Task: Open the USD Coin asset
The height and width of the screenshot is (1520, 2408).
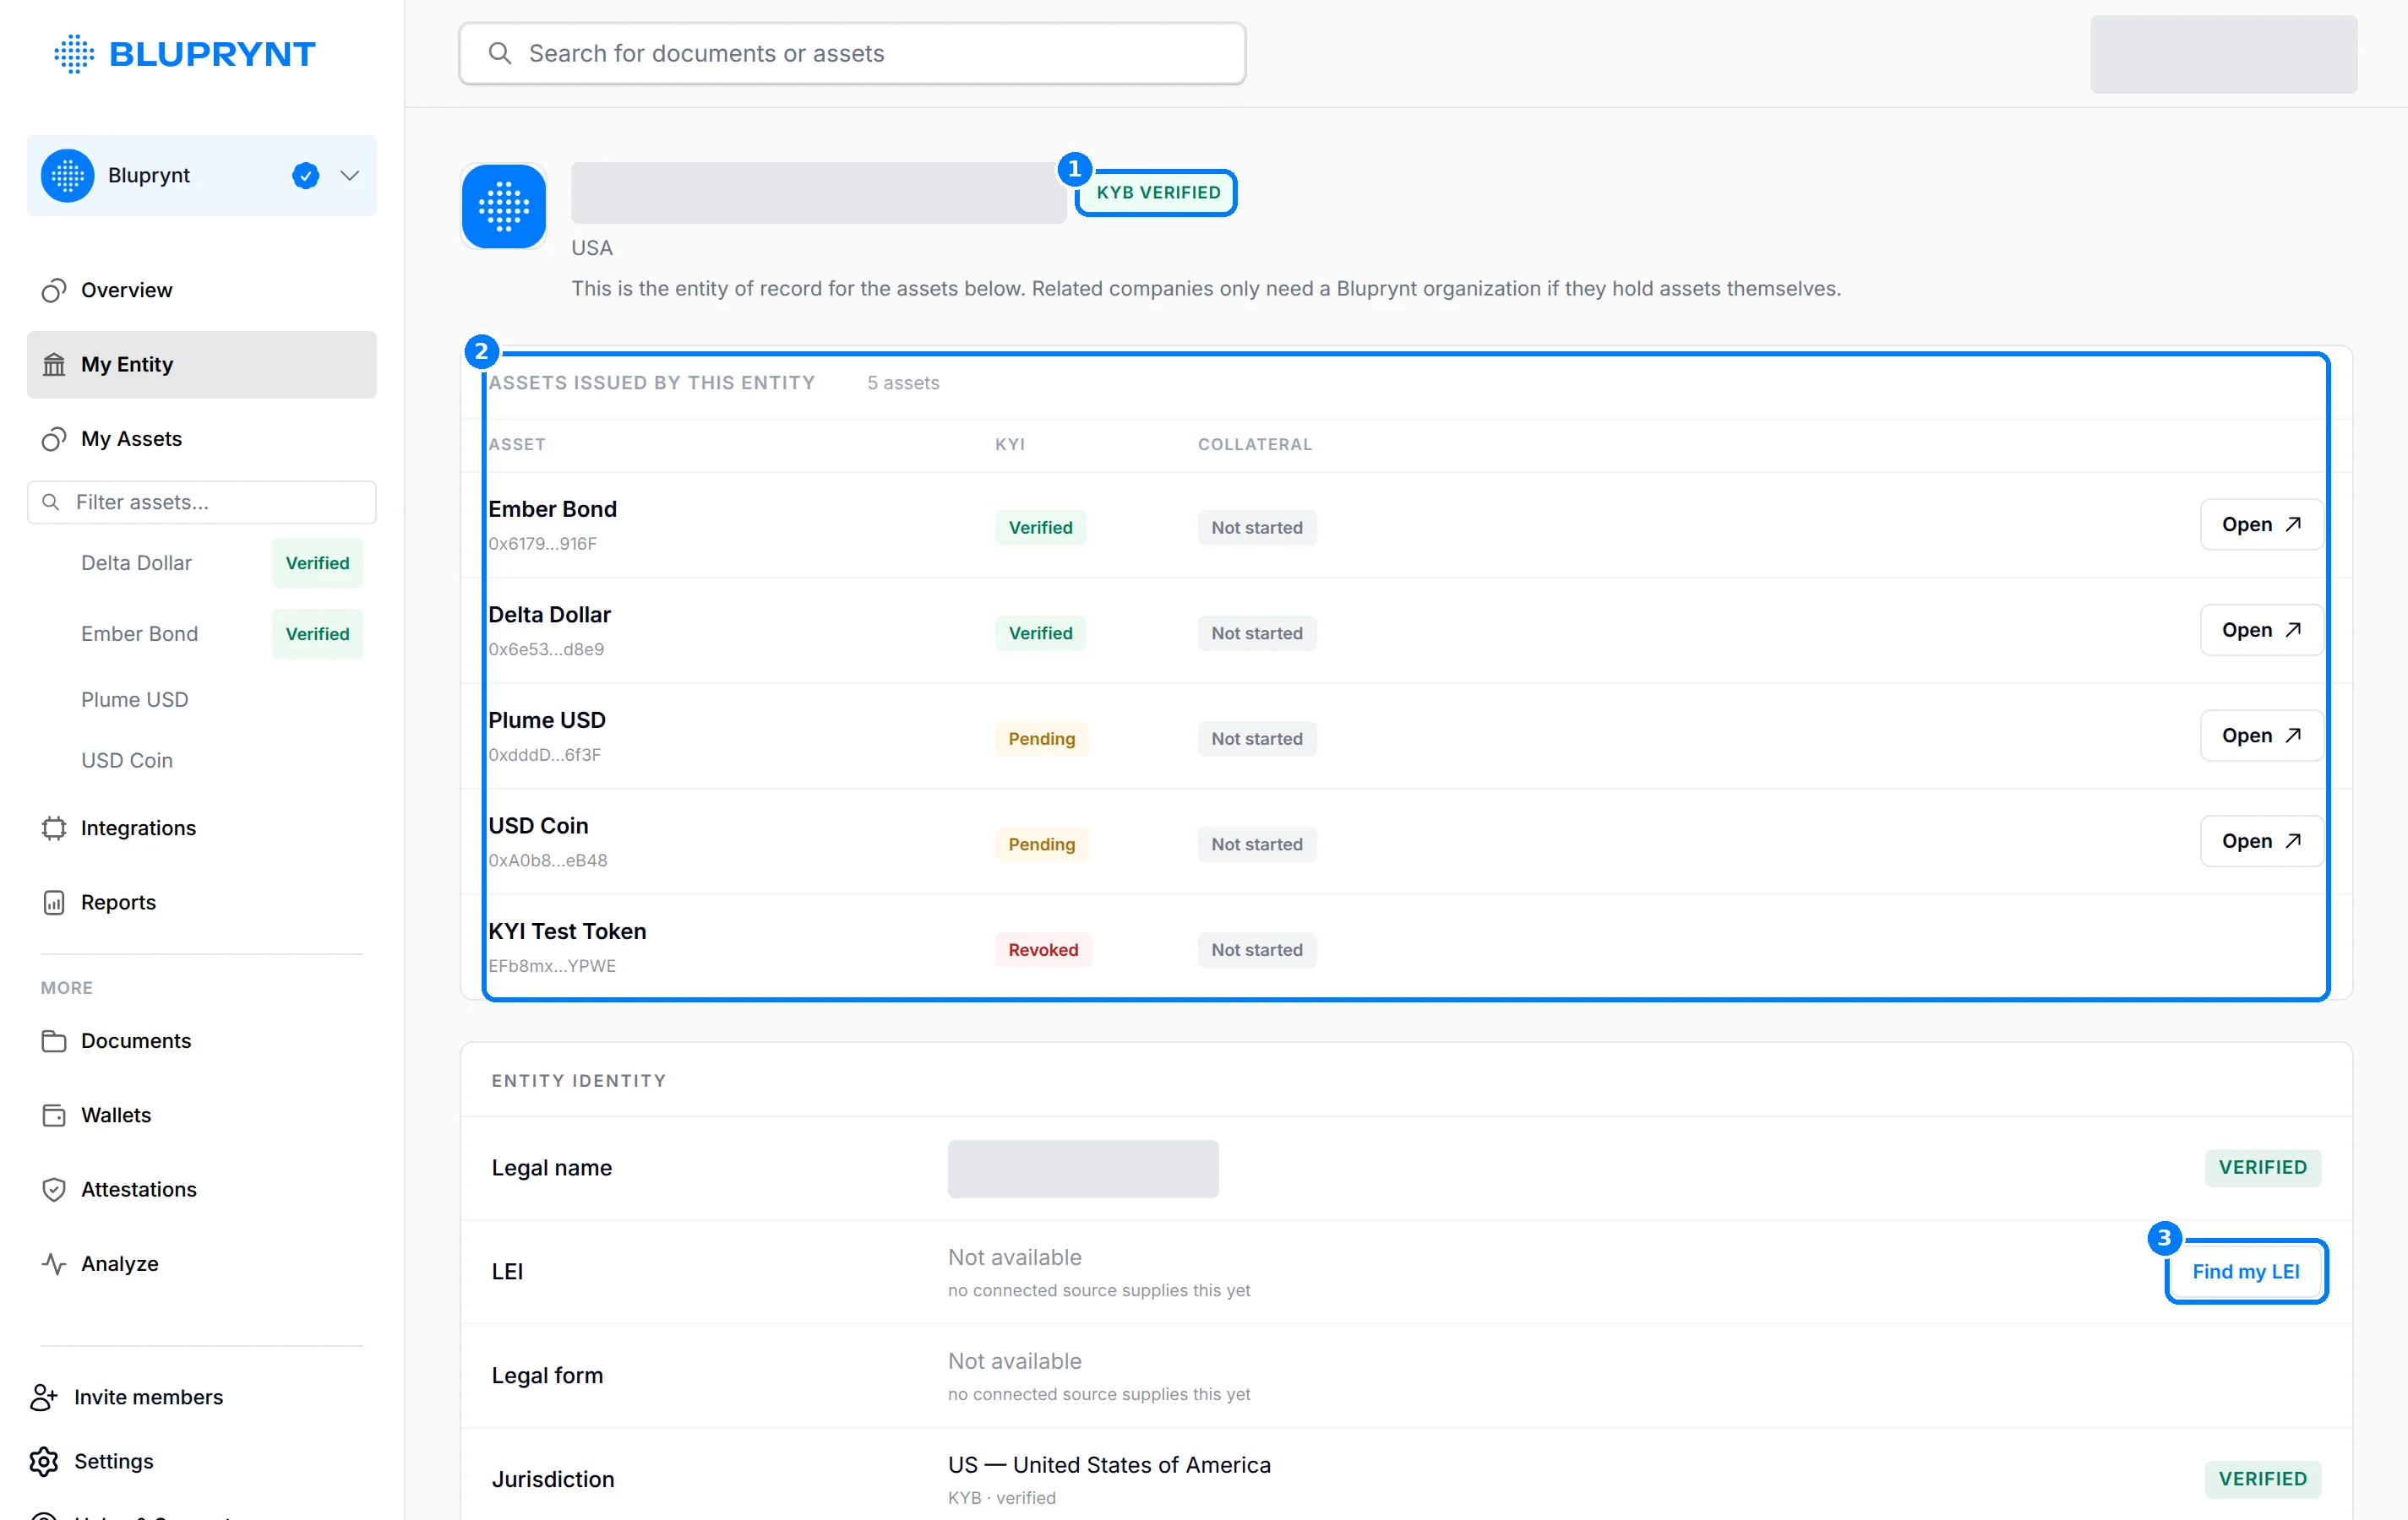Action: 2261,841
